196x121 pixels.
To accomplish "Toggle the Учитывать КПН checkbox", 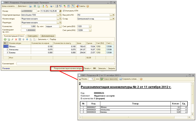I will click(x=64, y=11).
